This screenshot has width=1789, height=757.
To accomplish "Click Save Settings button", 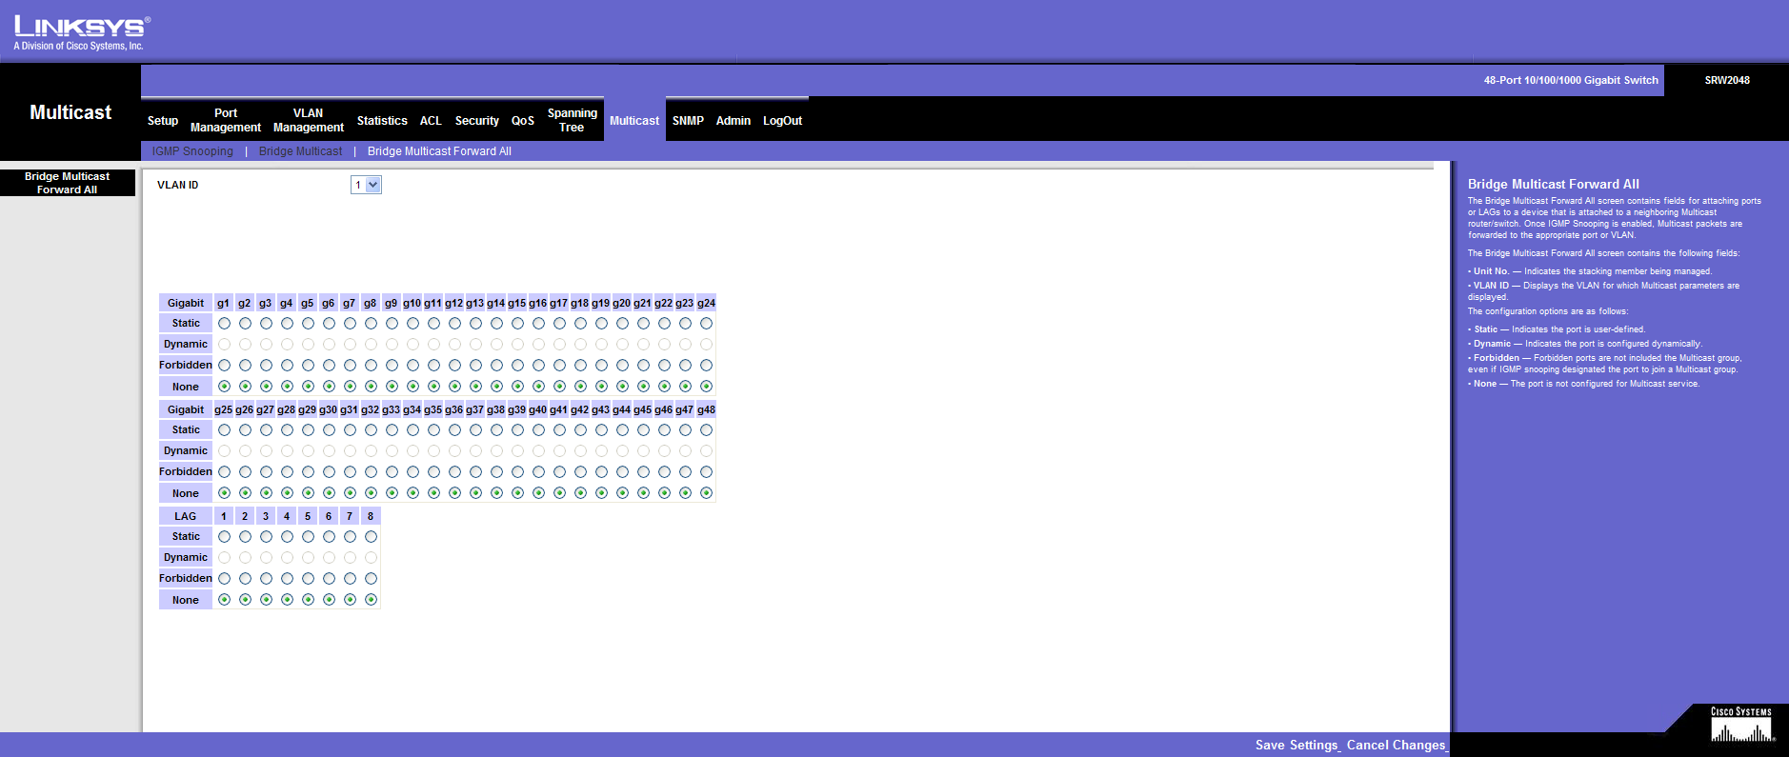I will [x=1297, y=745].
